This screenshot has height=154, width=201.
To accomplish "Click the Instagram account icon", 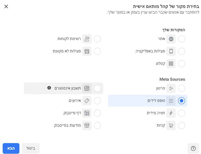I will pyautogui.click(x=87, y=88).
